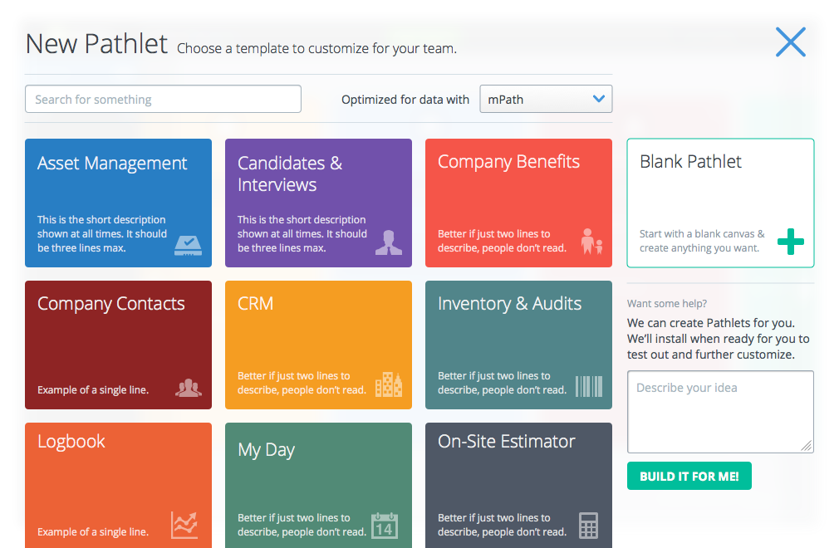The height and width of the screenshot is (548, 839).
Task: Click the Company Contacts group icon
Action: coord(188,387)
